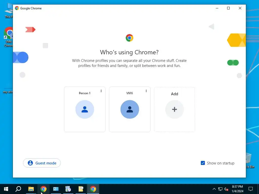The image size is (259, 194).
Task: Open more options menu for VM6
Action: pyautogui.click(x=146, y=91)
